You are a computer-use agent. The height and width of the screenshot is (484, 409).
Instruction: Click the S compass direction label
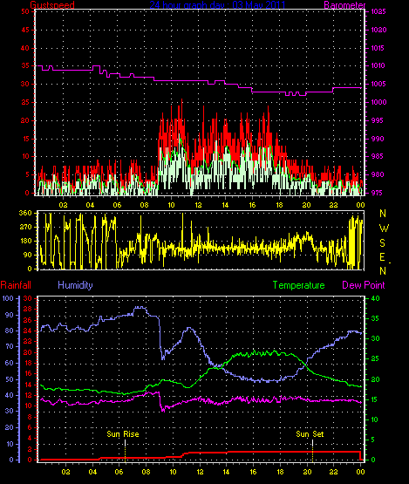[x=383, y=243]
